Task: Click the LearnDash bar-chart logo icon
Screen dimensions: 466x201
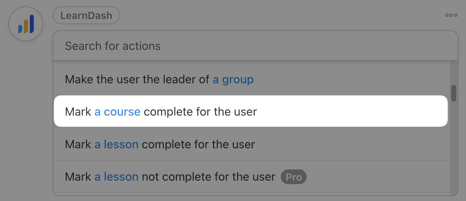Action: 26,24
